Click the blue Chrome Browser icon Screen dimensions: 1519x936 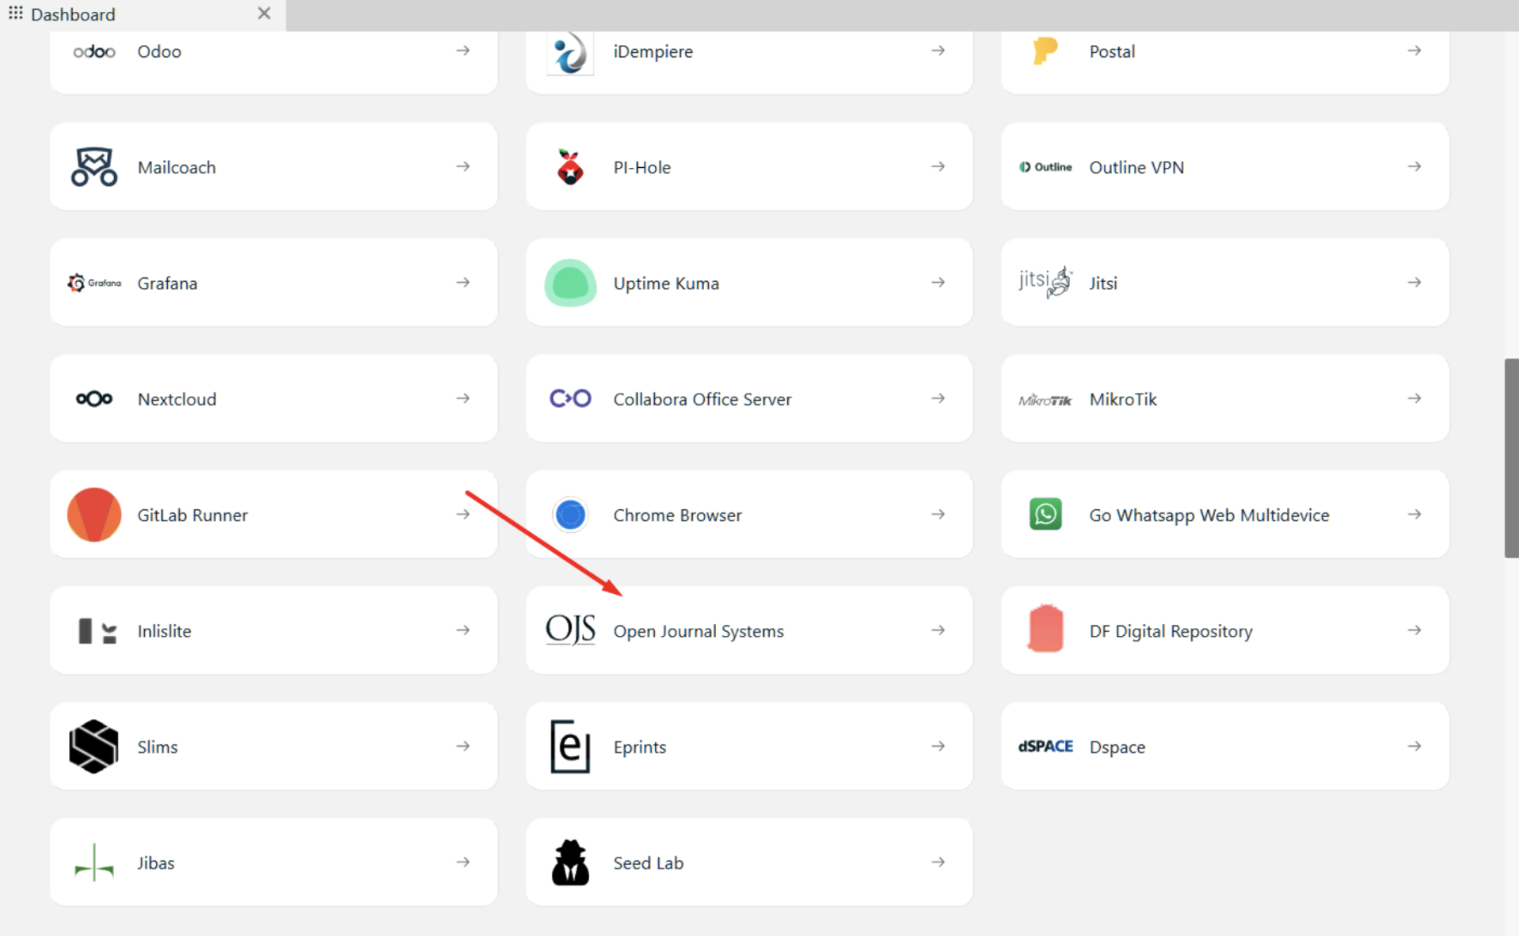[x=570, y=515]
